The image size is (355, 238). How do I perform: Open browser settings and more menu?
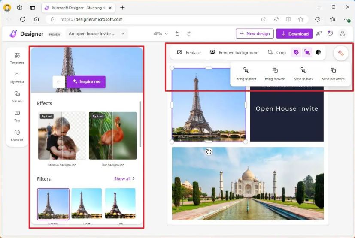click(347, 20)
